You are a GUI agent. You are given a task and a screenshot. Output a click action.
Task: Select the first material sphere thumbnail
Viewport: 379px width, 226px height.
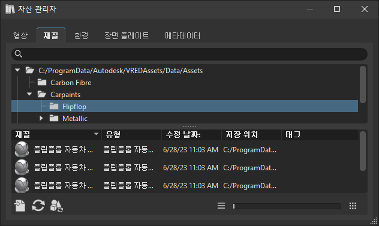(x=22, y=149)
